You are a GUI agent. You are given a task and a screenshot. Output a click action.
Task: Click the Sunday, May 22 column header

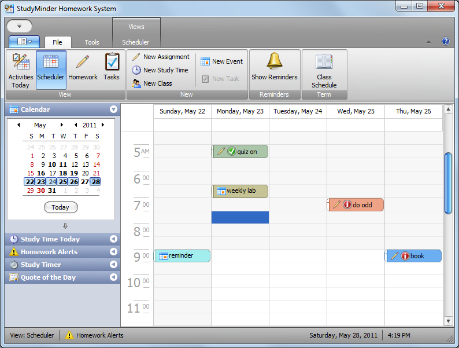(x=182, y=111)
